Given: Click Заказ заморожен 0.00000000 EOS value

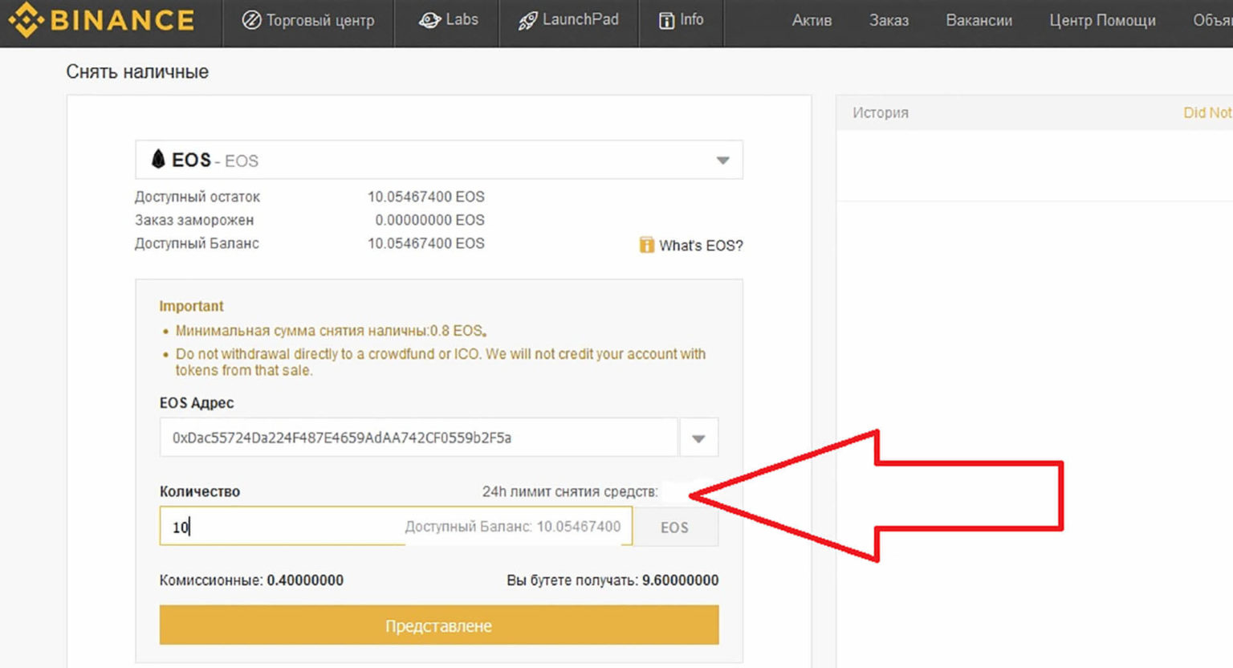Looking at the screenshot, I should click(429, 220).
